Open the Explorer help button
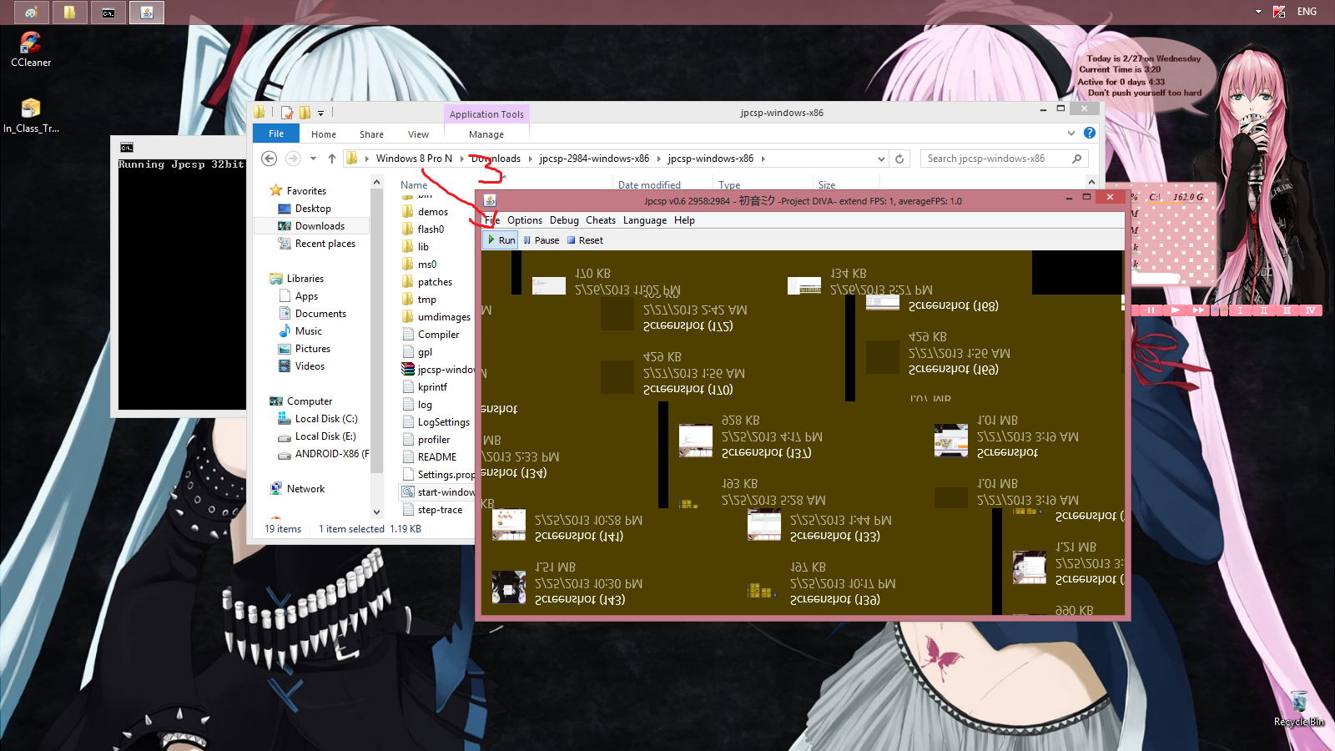 click(1090, 134)
